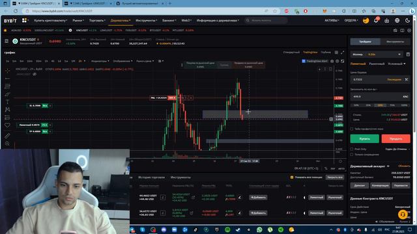Screen dimensions: 417x234
Task: Open the order calculator icon
Action: click(408, 55)
